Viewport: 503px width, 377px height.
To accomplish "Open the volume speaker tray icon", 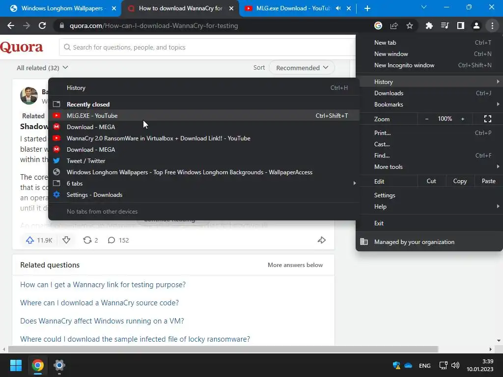I will (x=455, y=365).
